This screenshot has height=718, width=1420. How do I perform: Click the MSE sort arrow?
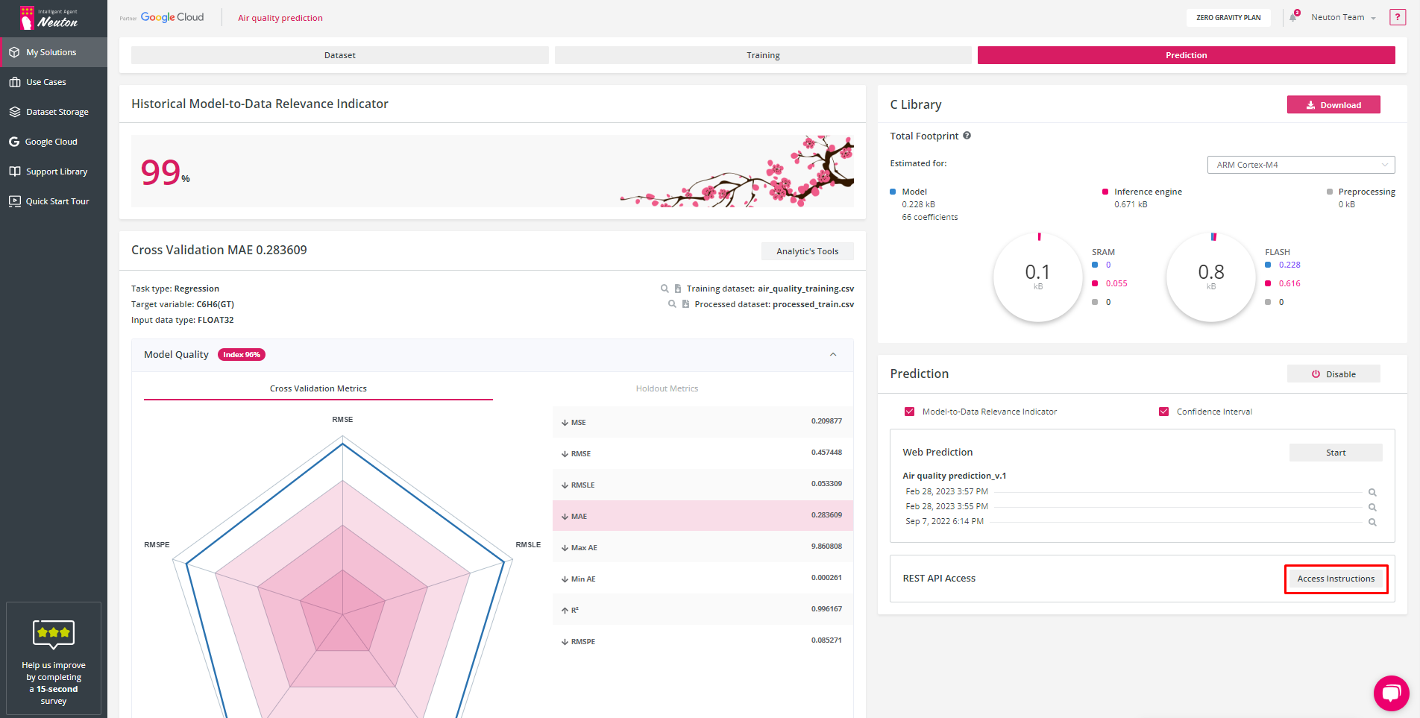click(565, 423)
